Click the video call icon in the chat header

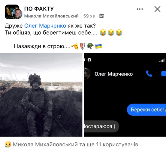[x=164, y=74]
